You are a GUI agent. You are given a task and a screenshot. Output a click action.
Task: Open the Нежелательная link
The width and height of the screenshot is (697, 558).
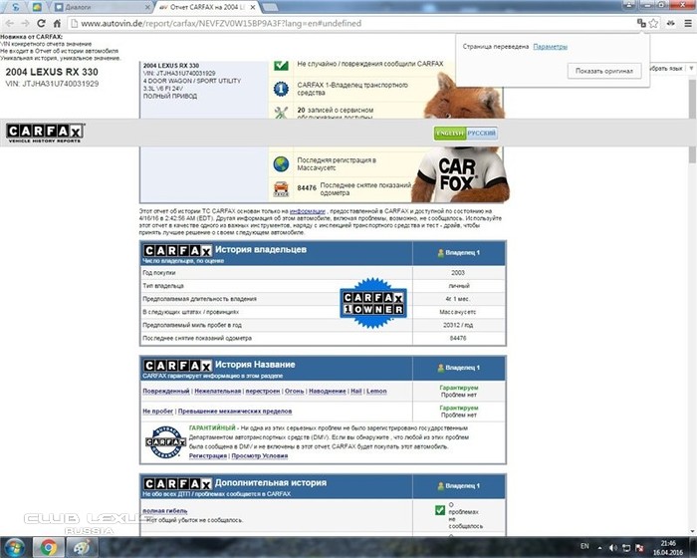pos(218,392)
